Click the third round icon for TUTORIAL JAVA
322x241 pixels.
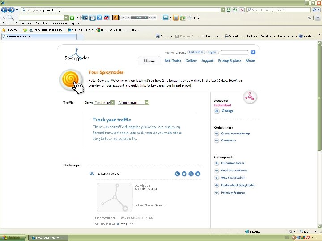point(191,174)
